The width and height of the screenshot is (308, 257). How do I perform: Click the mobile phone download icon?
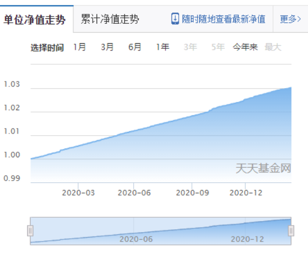point(175,19)
